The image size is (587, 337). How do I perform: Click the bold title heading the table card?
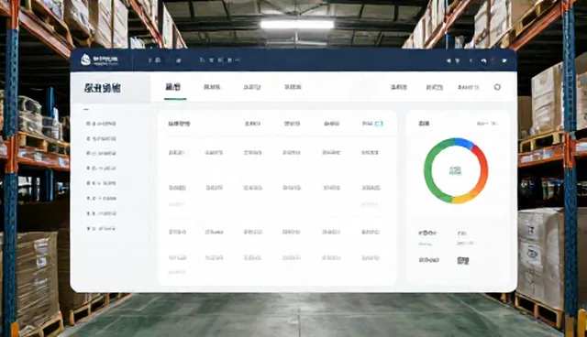[179, 124]
